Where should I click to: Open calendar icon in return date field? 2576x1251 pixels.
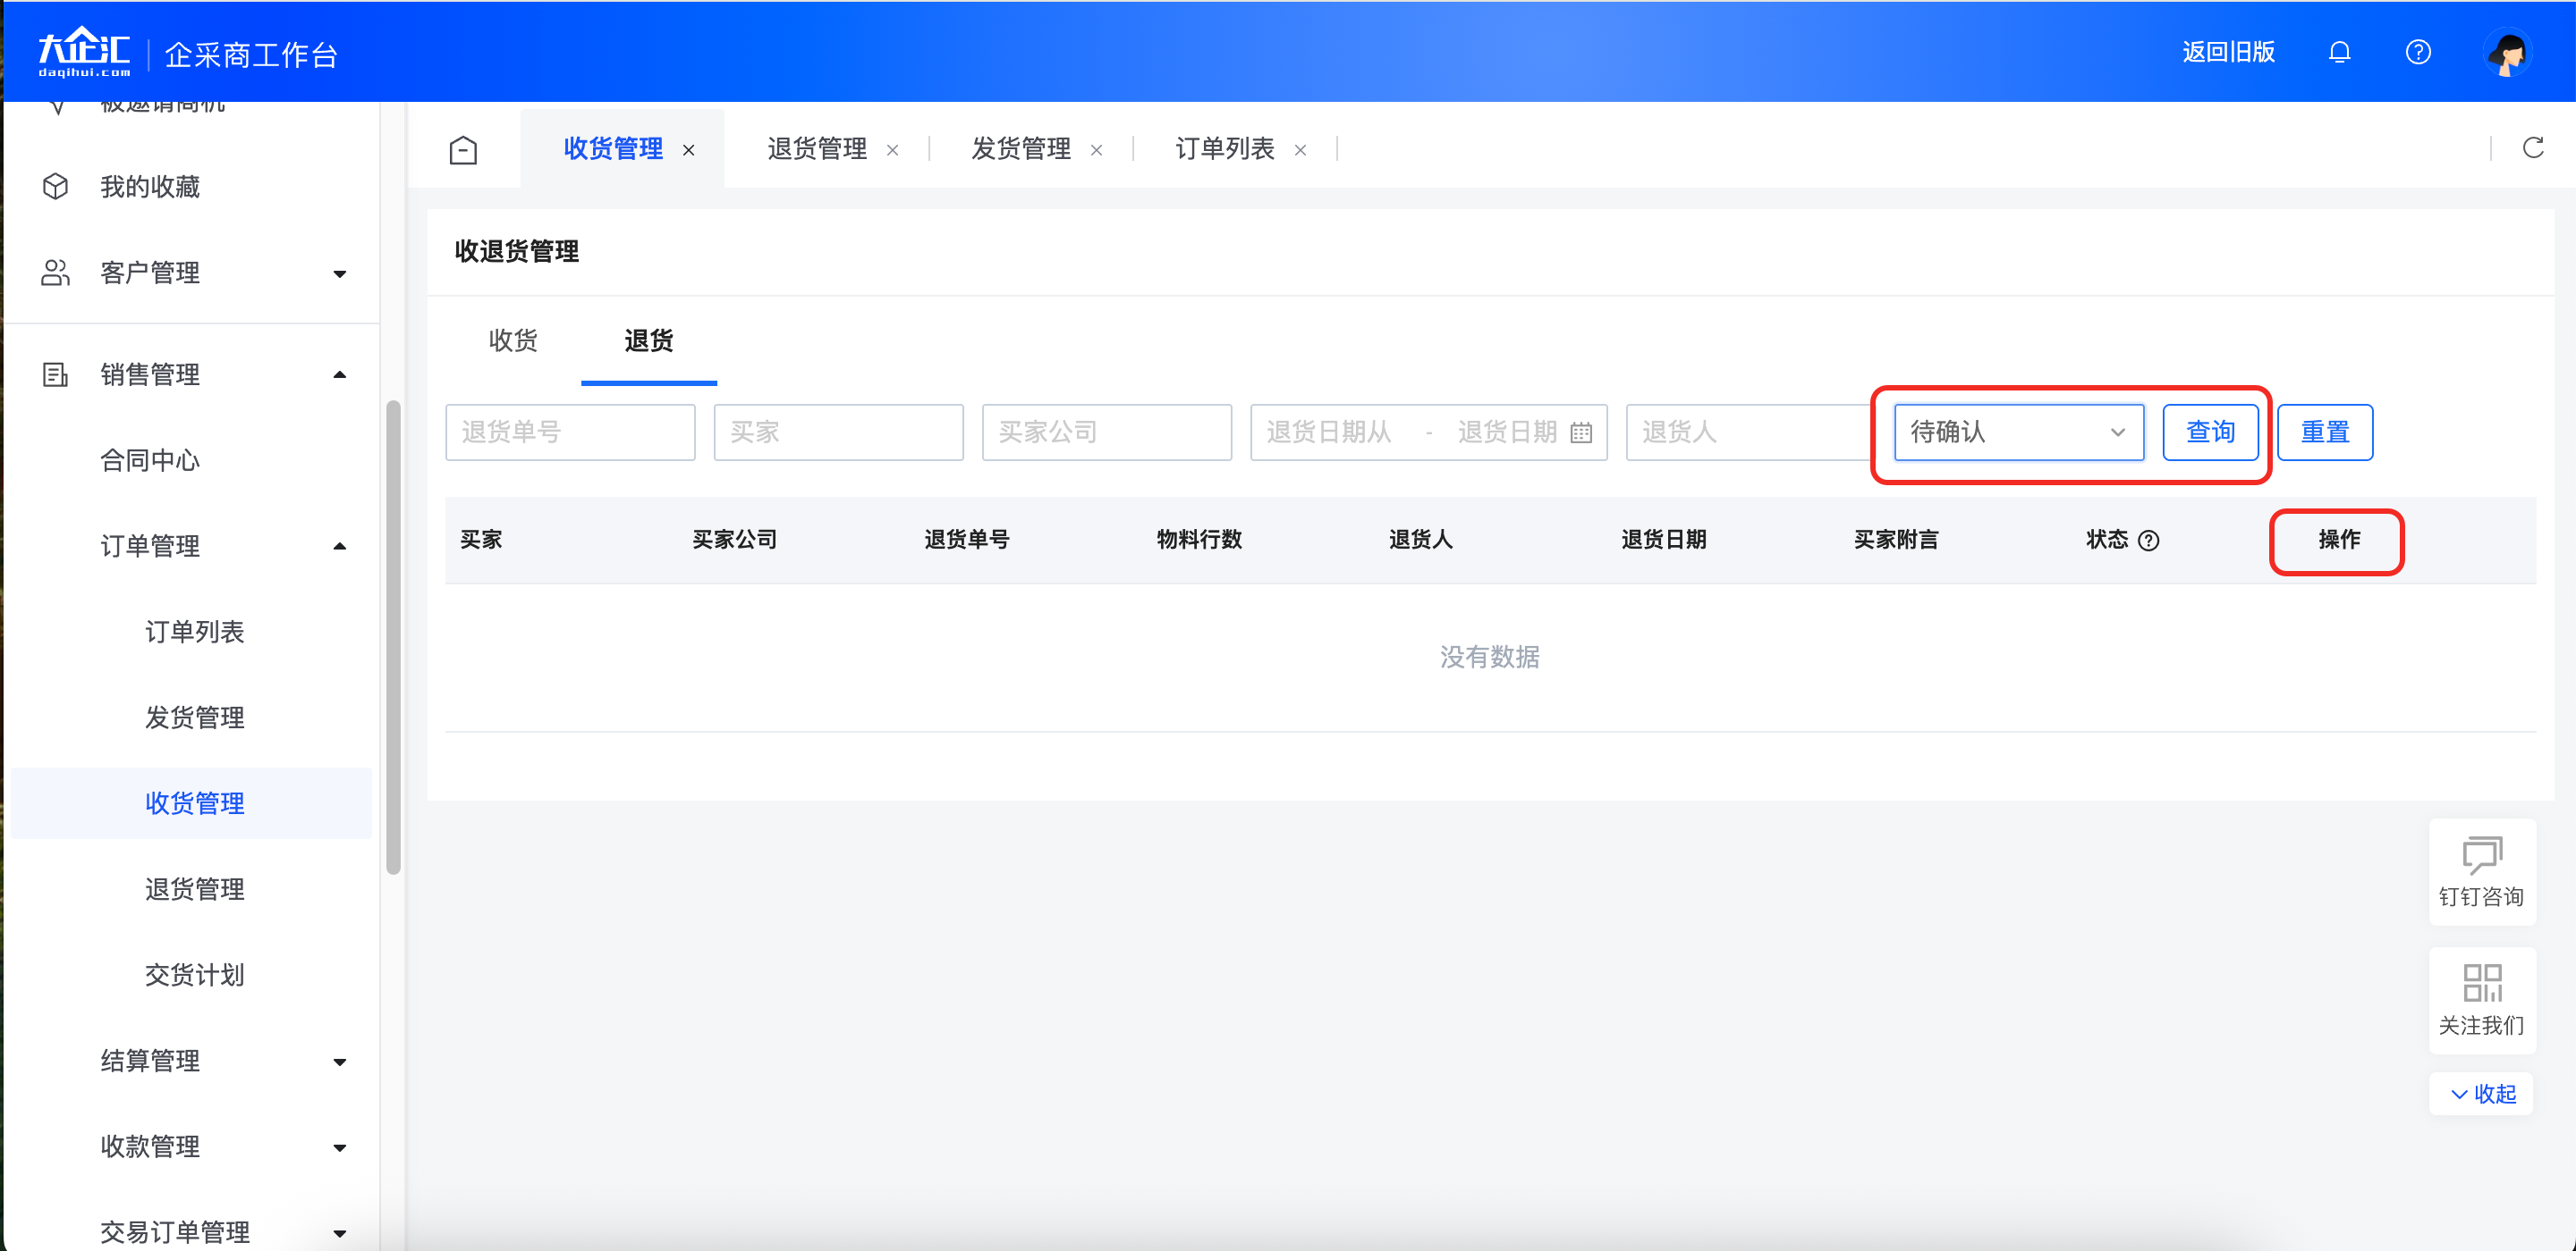(x=1581, y=432)
